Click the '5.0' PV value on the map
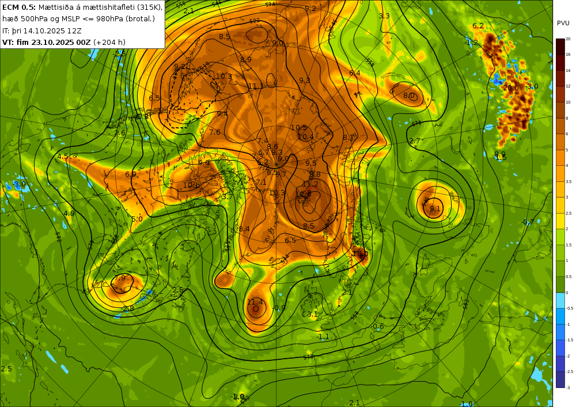This screenshot has height=407, width=576. coord(137,219)
